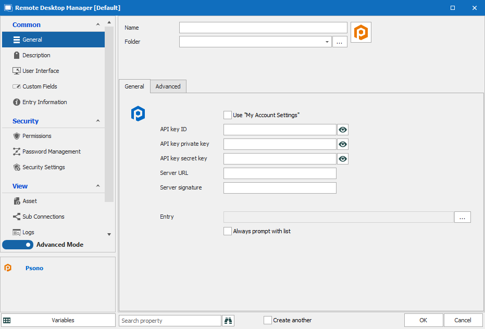Collapse the Security section
Screen dimensions: 485x329
pyautogui.click(x=98, y=121)
